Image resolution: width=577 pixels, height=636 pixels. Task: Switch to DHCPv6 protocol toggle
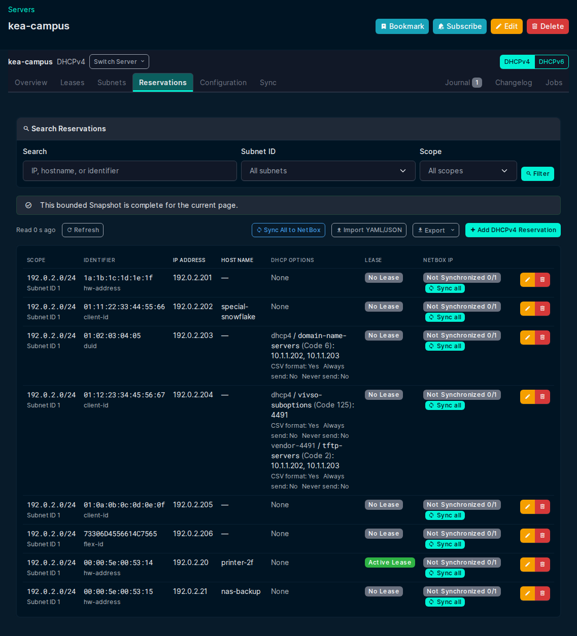click(x=551, y=62)
